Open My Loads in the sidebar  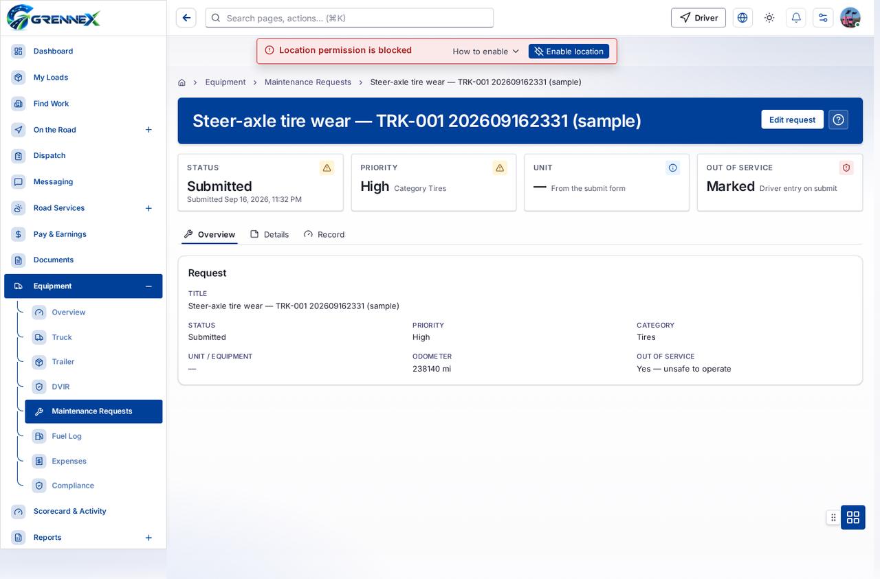pyautogui.click(x=83, y=78)
